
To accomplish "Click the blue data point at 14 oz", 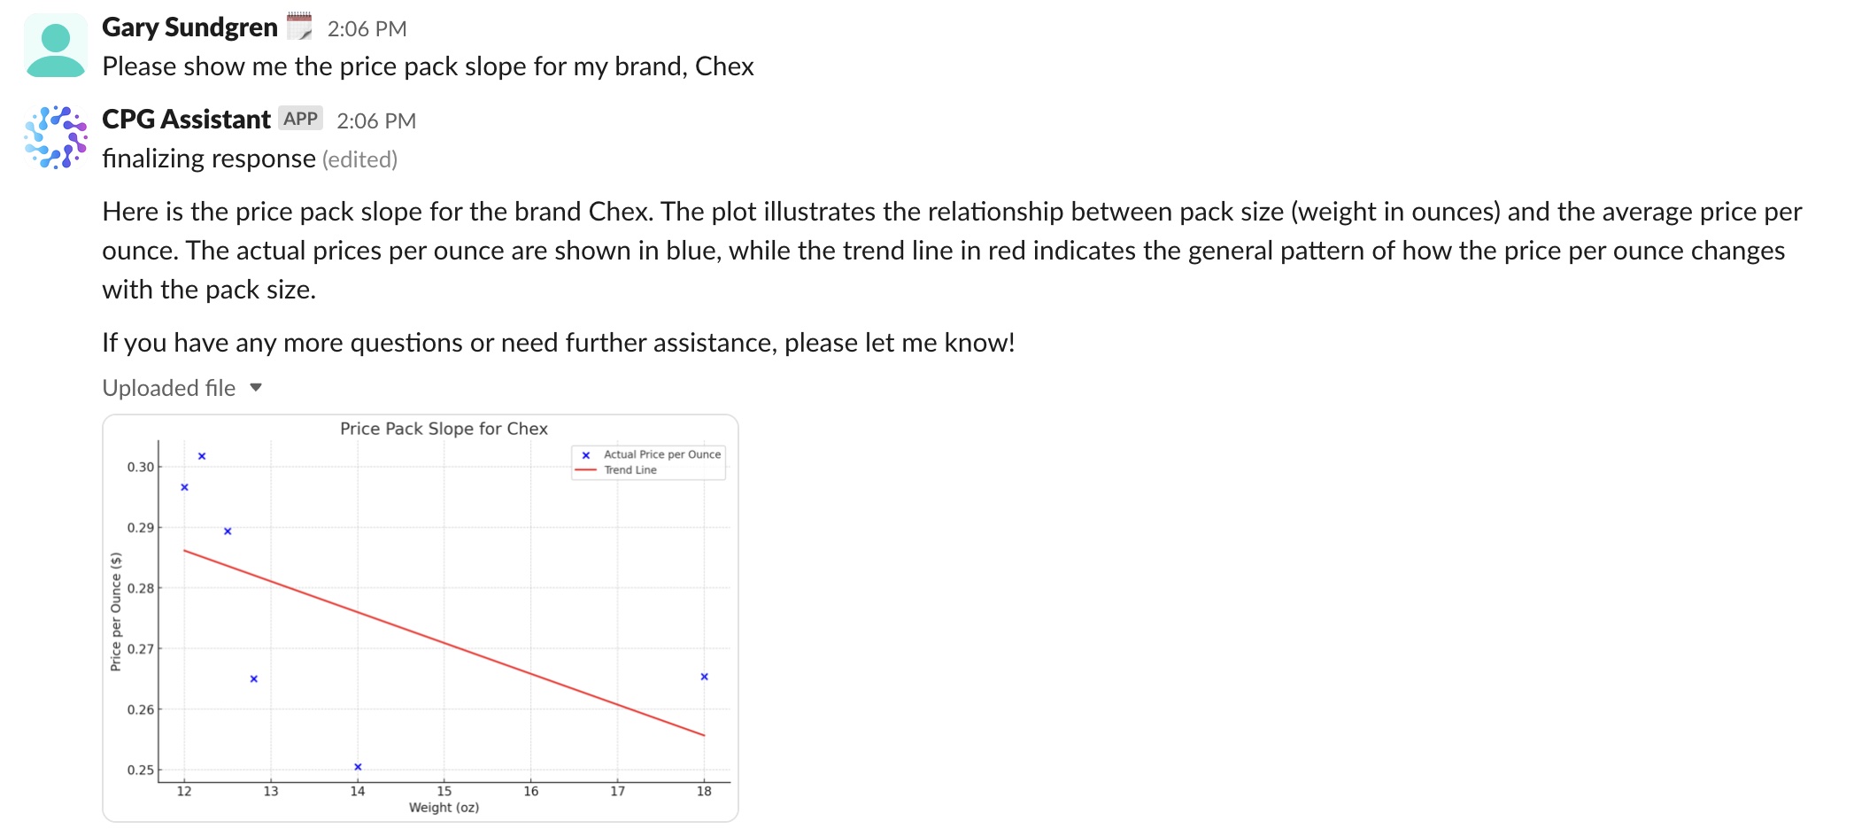I will coord(358,767).
